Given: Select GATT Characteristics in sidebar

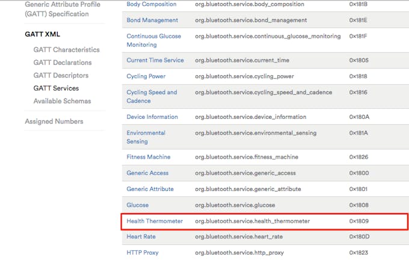Looking at the screenshot, I should pos(66,50).
